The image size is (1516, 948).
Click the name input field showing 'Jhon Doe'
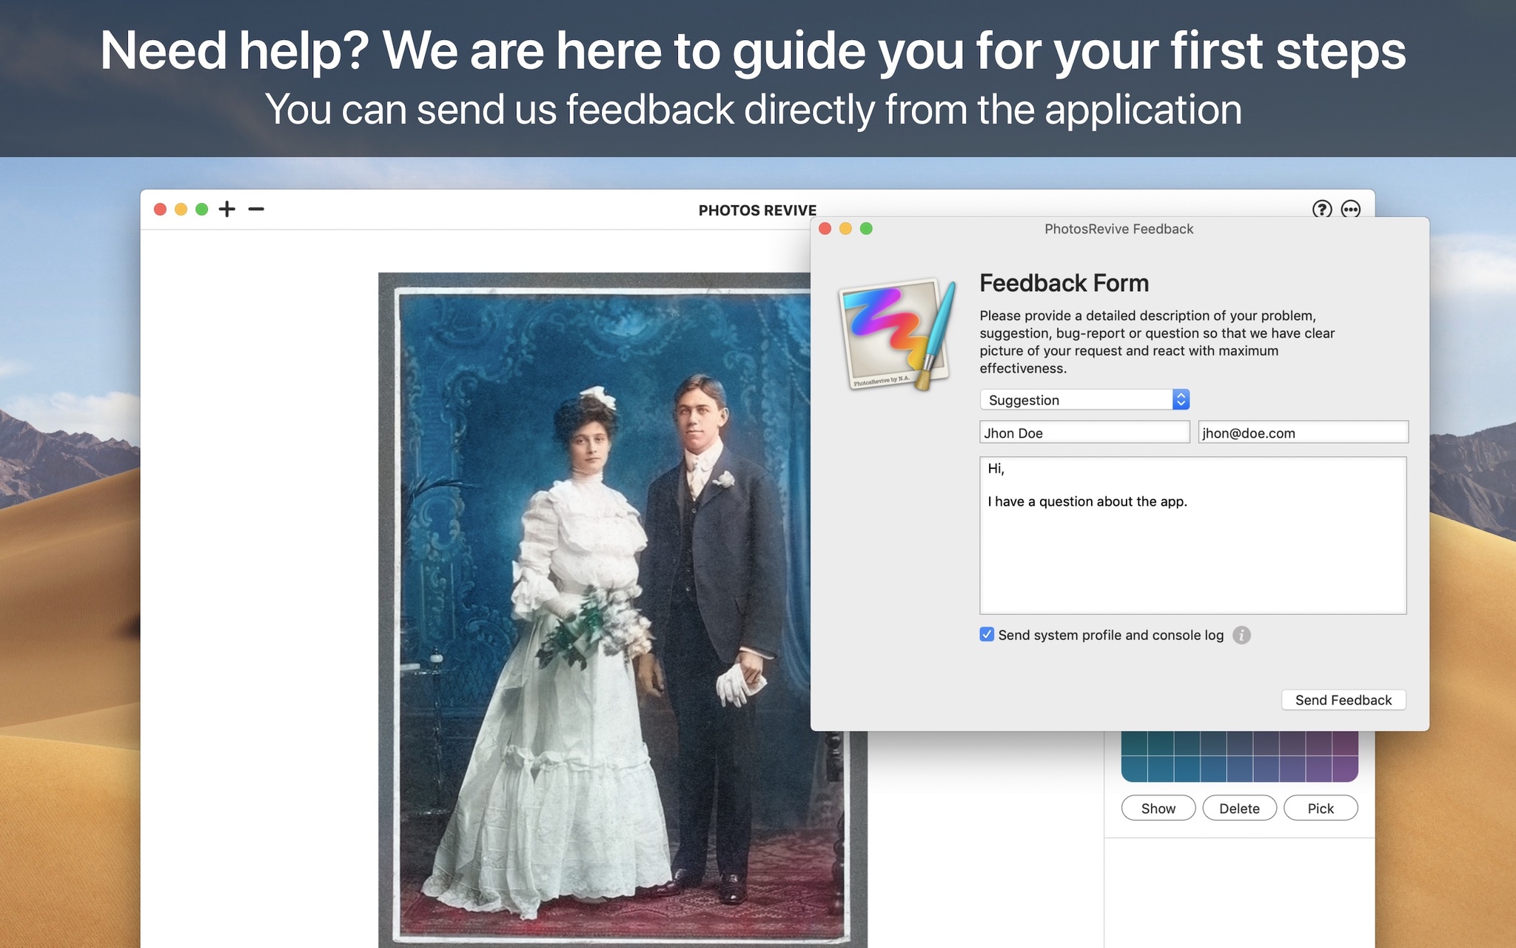click(x=1084, y=431)
